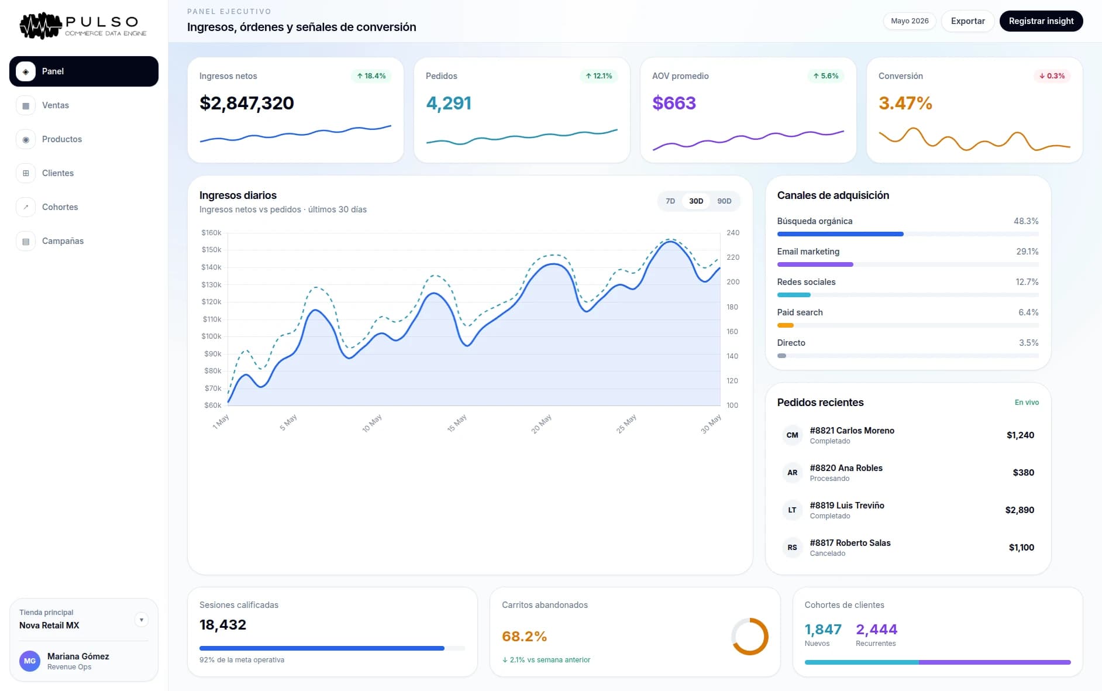The image size is (1102, 691).
Task: Click the 18,432 sessions value
Action: coord(223,625)
